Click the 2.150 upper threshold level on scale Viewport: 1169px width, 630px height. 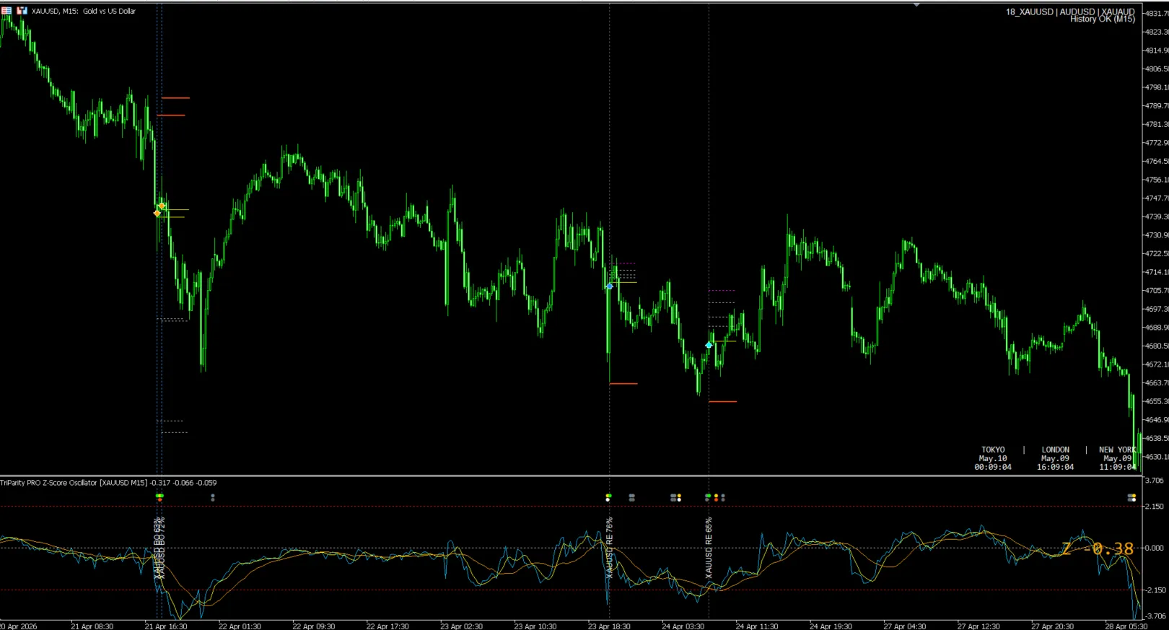coord(1155,507)
